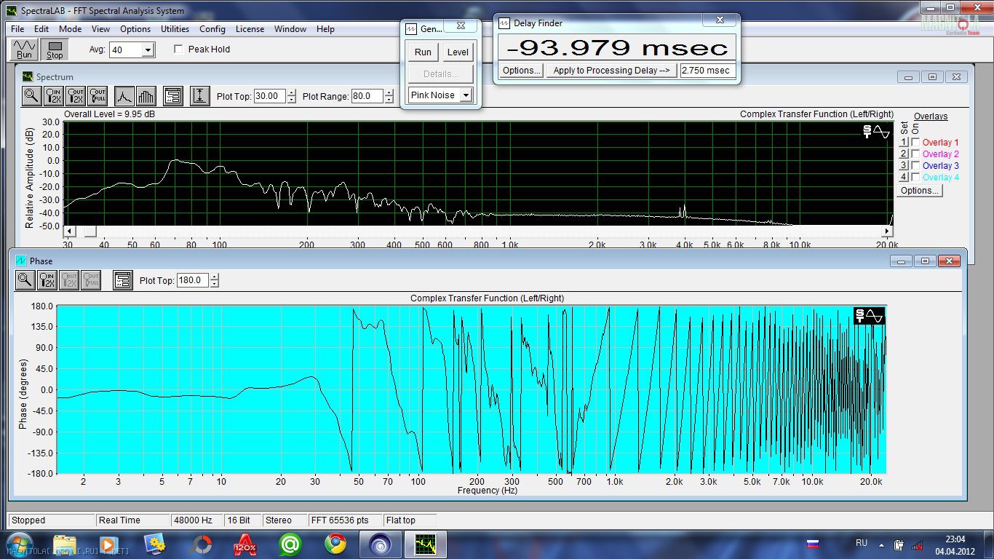The width and height of the screenshot is (994, 559).
Task: Open Chrome browser from taskbar
Action: click(335, 544)
